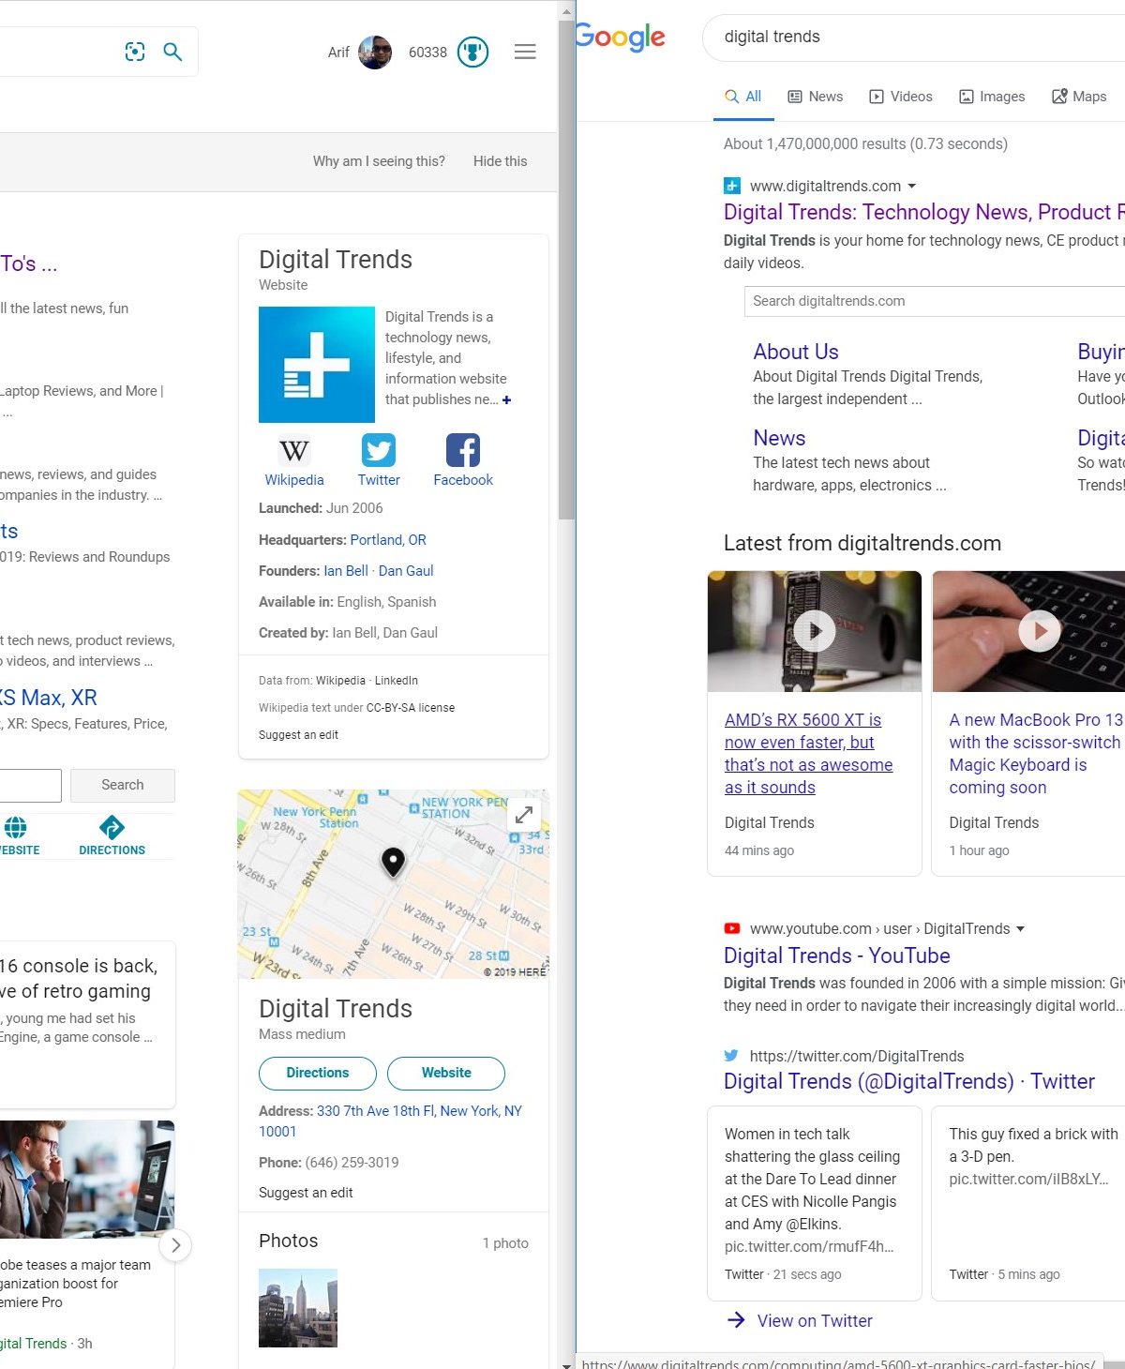This screenshot has width=1125, height=1369.
Task: Open dropdown arrow beside YouTube DigitalTrends URL
Action: [x=1020, y=928]
